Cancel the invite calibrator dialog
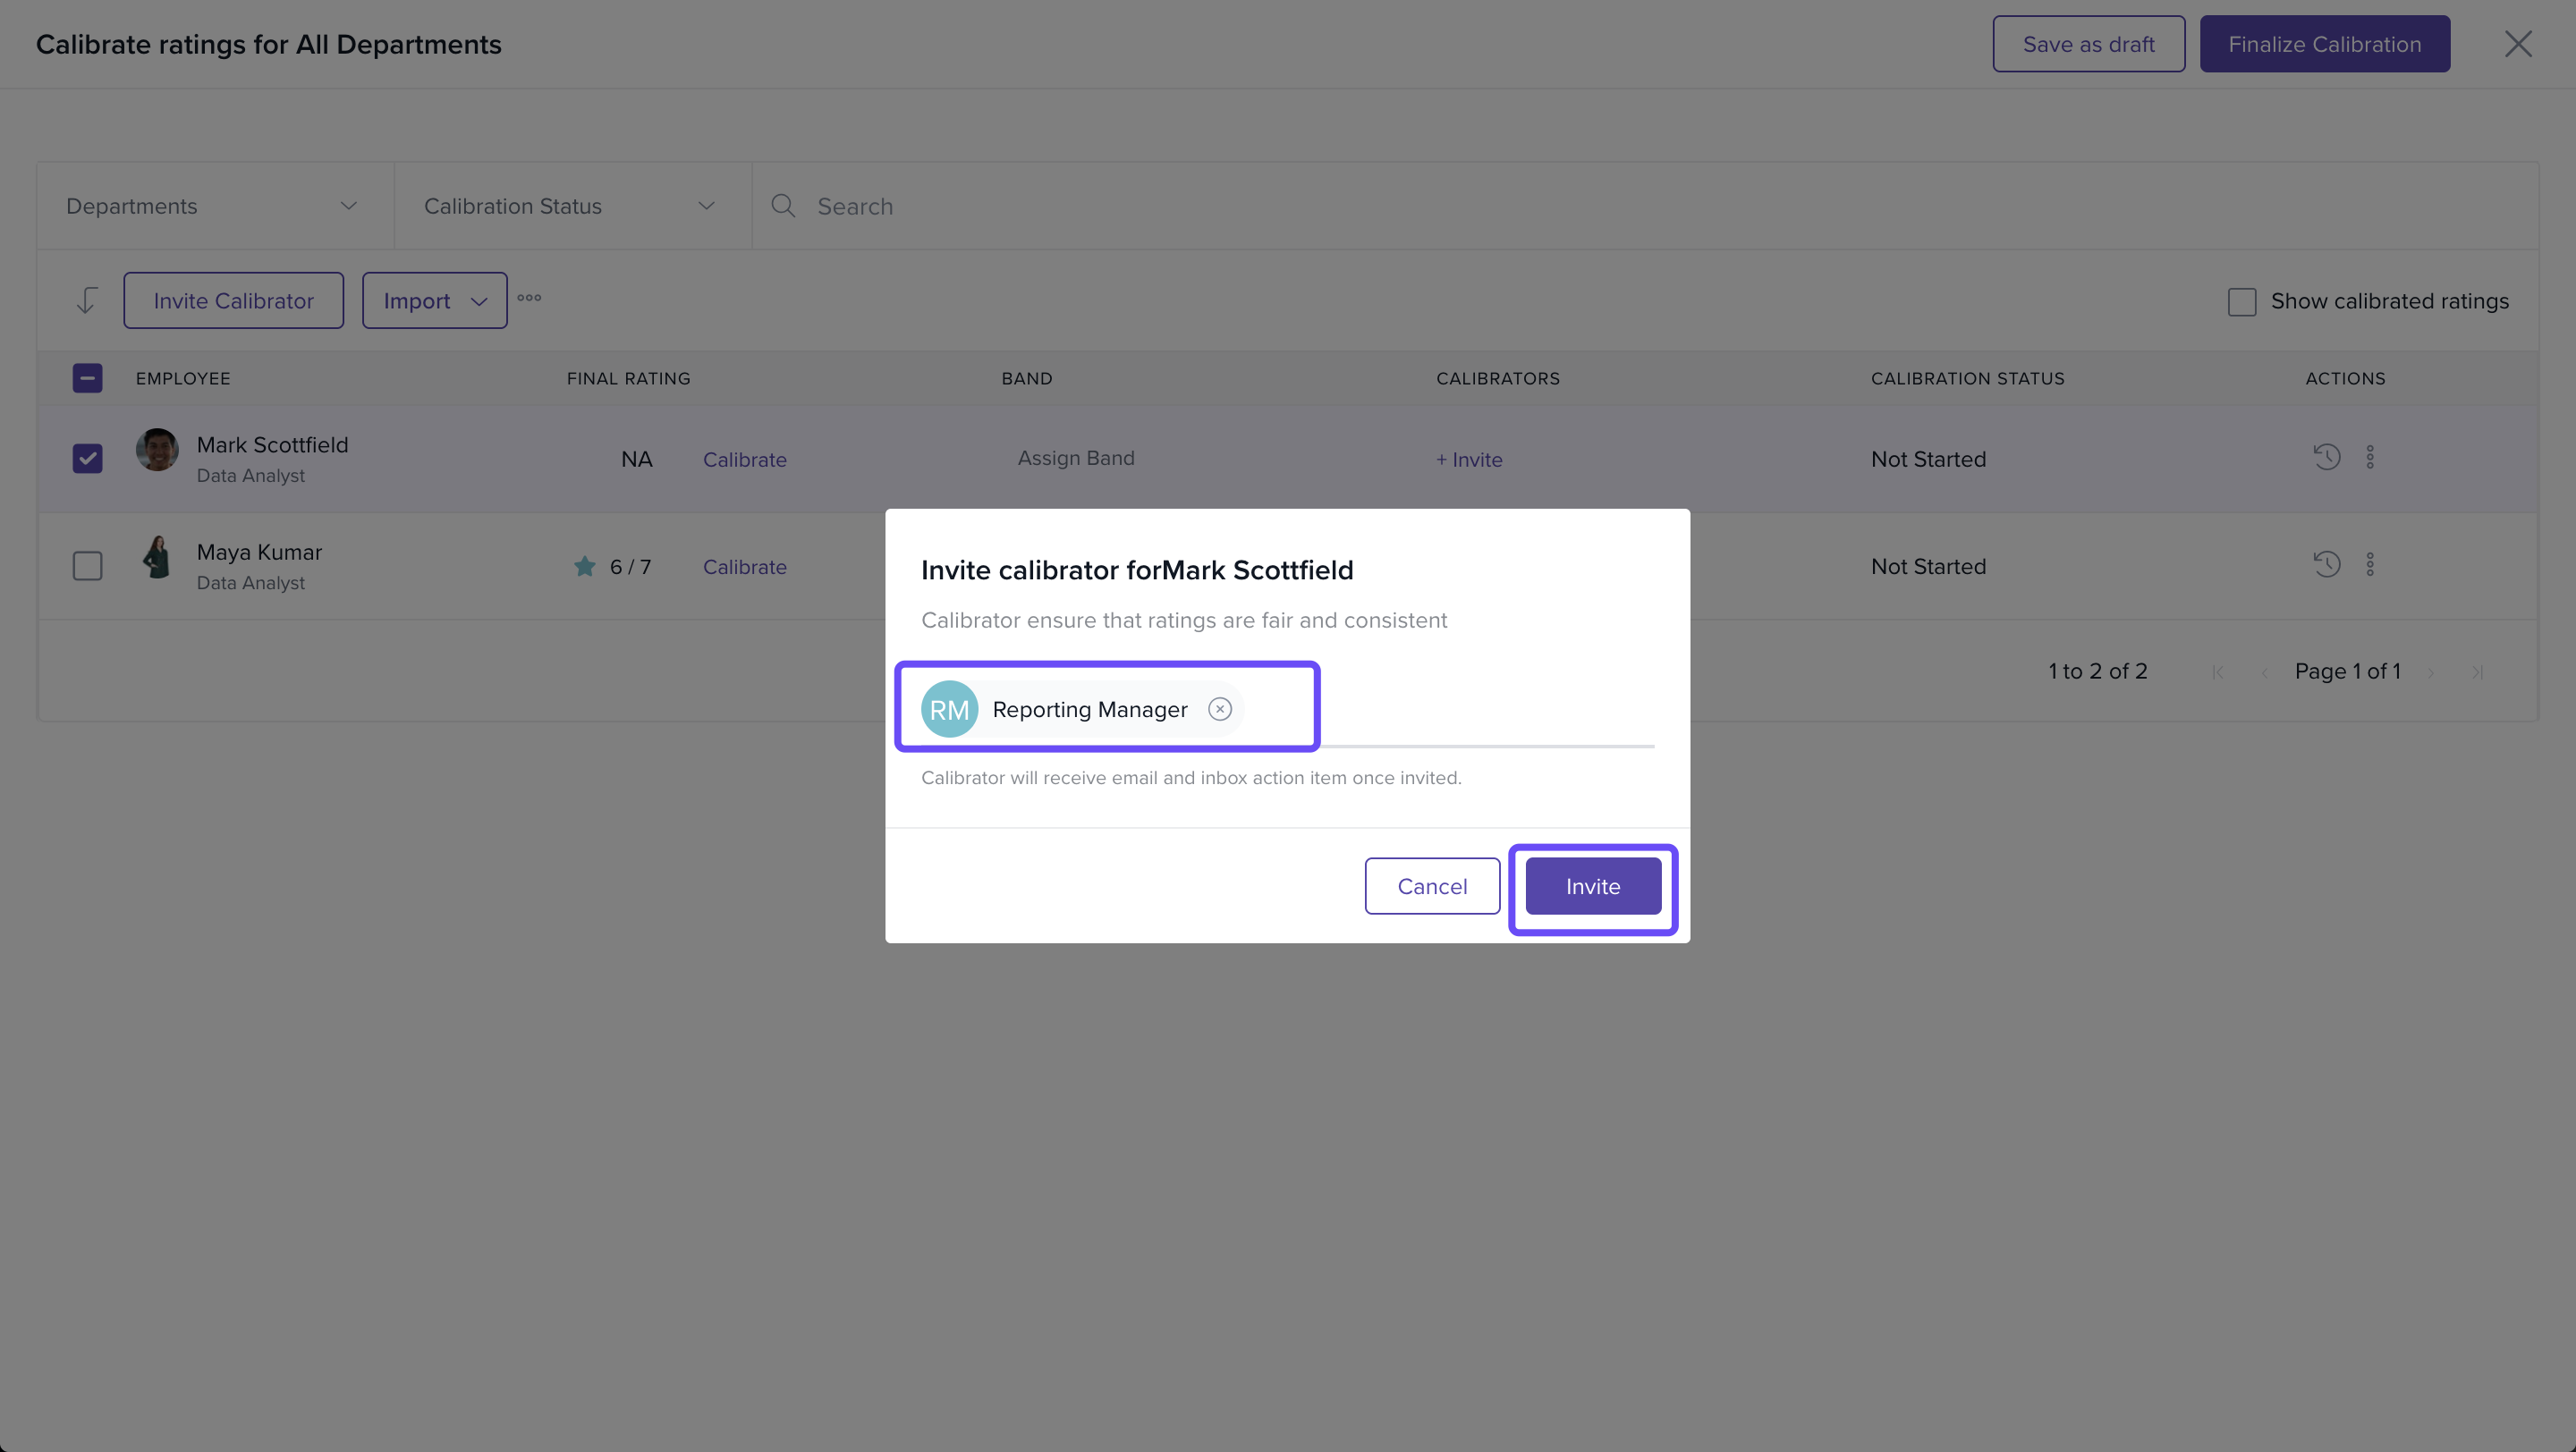 [x=1431, y=886]
